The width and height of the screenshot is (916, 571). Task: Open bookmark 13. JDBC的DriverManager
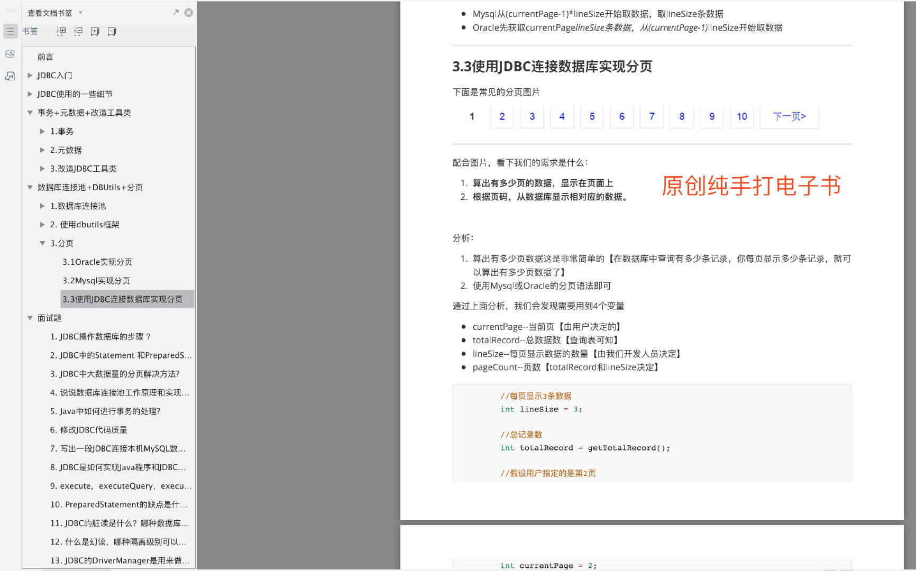coord(120,560)
